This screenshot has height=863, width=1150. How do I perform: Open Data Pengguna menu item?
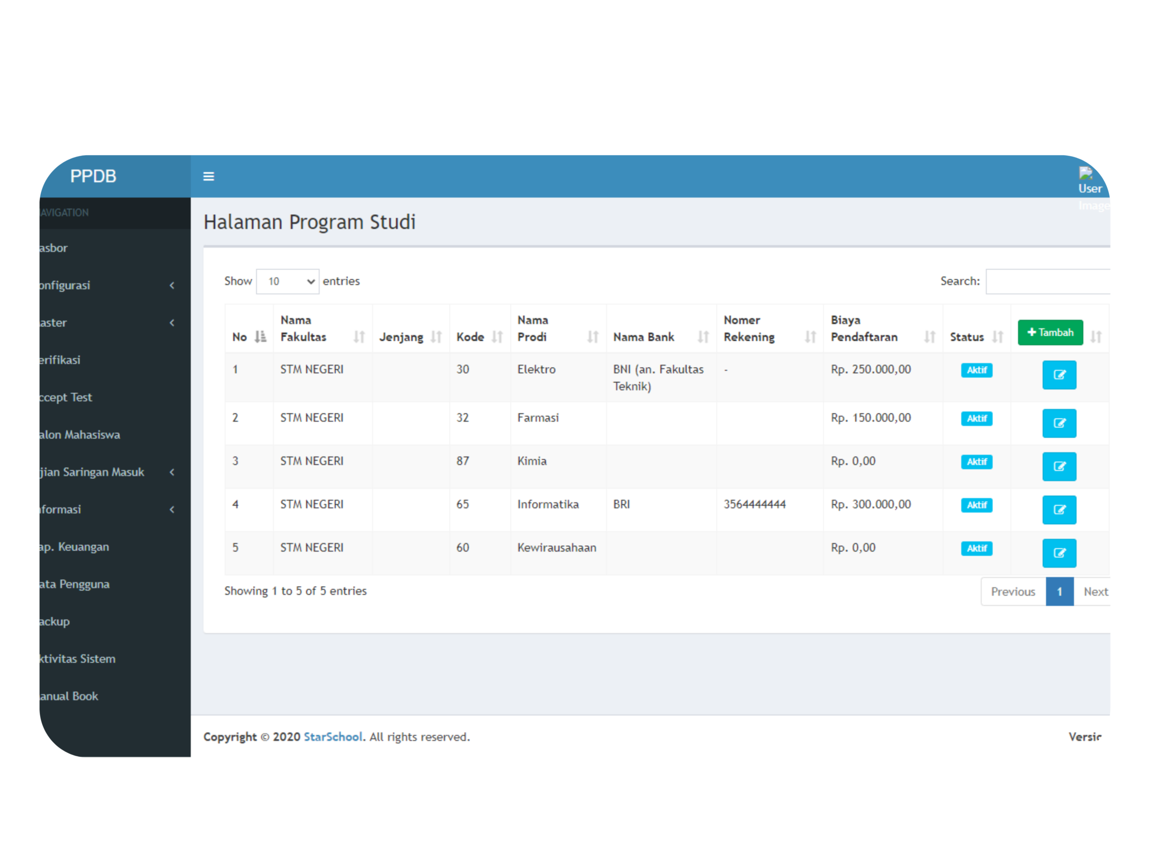click(x=74, y=584)
